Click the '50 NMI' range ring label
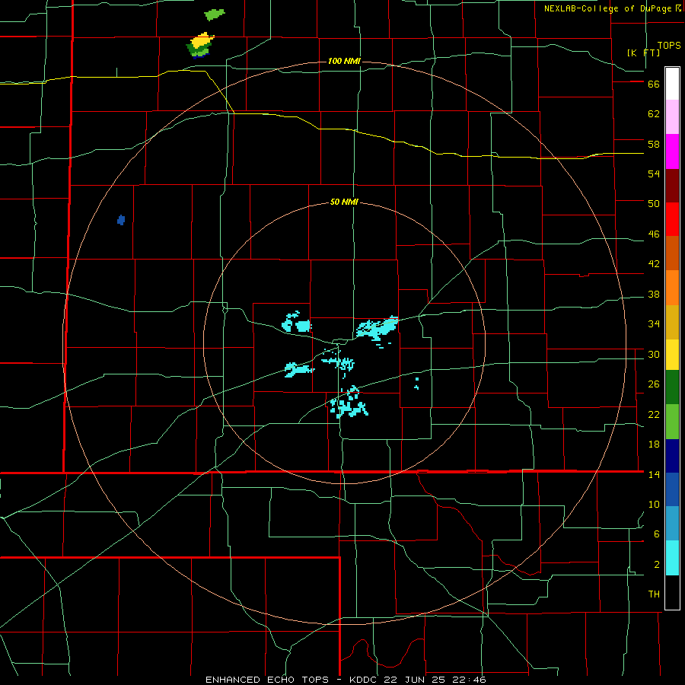This screenshot has height=685, width=685. click(x=344, y=202)
